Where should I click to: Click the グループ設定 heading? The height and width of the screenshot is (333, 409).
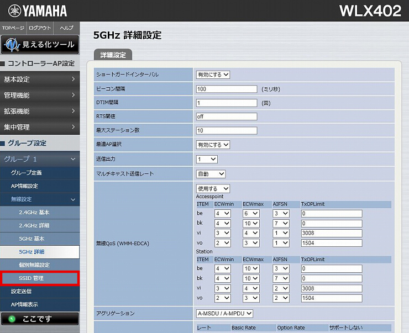27,143
